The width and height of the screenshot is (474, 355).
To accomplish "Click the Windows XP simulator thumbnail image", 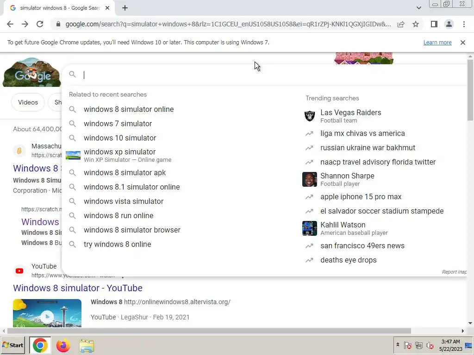I will pos(73,155).
